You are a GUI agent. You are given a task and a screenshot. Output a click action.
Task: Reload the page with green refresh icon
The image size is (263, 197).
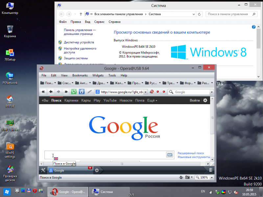[x=74, y=92]
